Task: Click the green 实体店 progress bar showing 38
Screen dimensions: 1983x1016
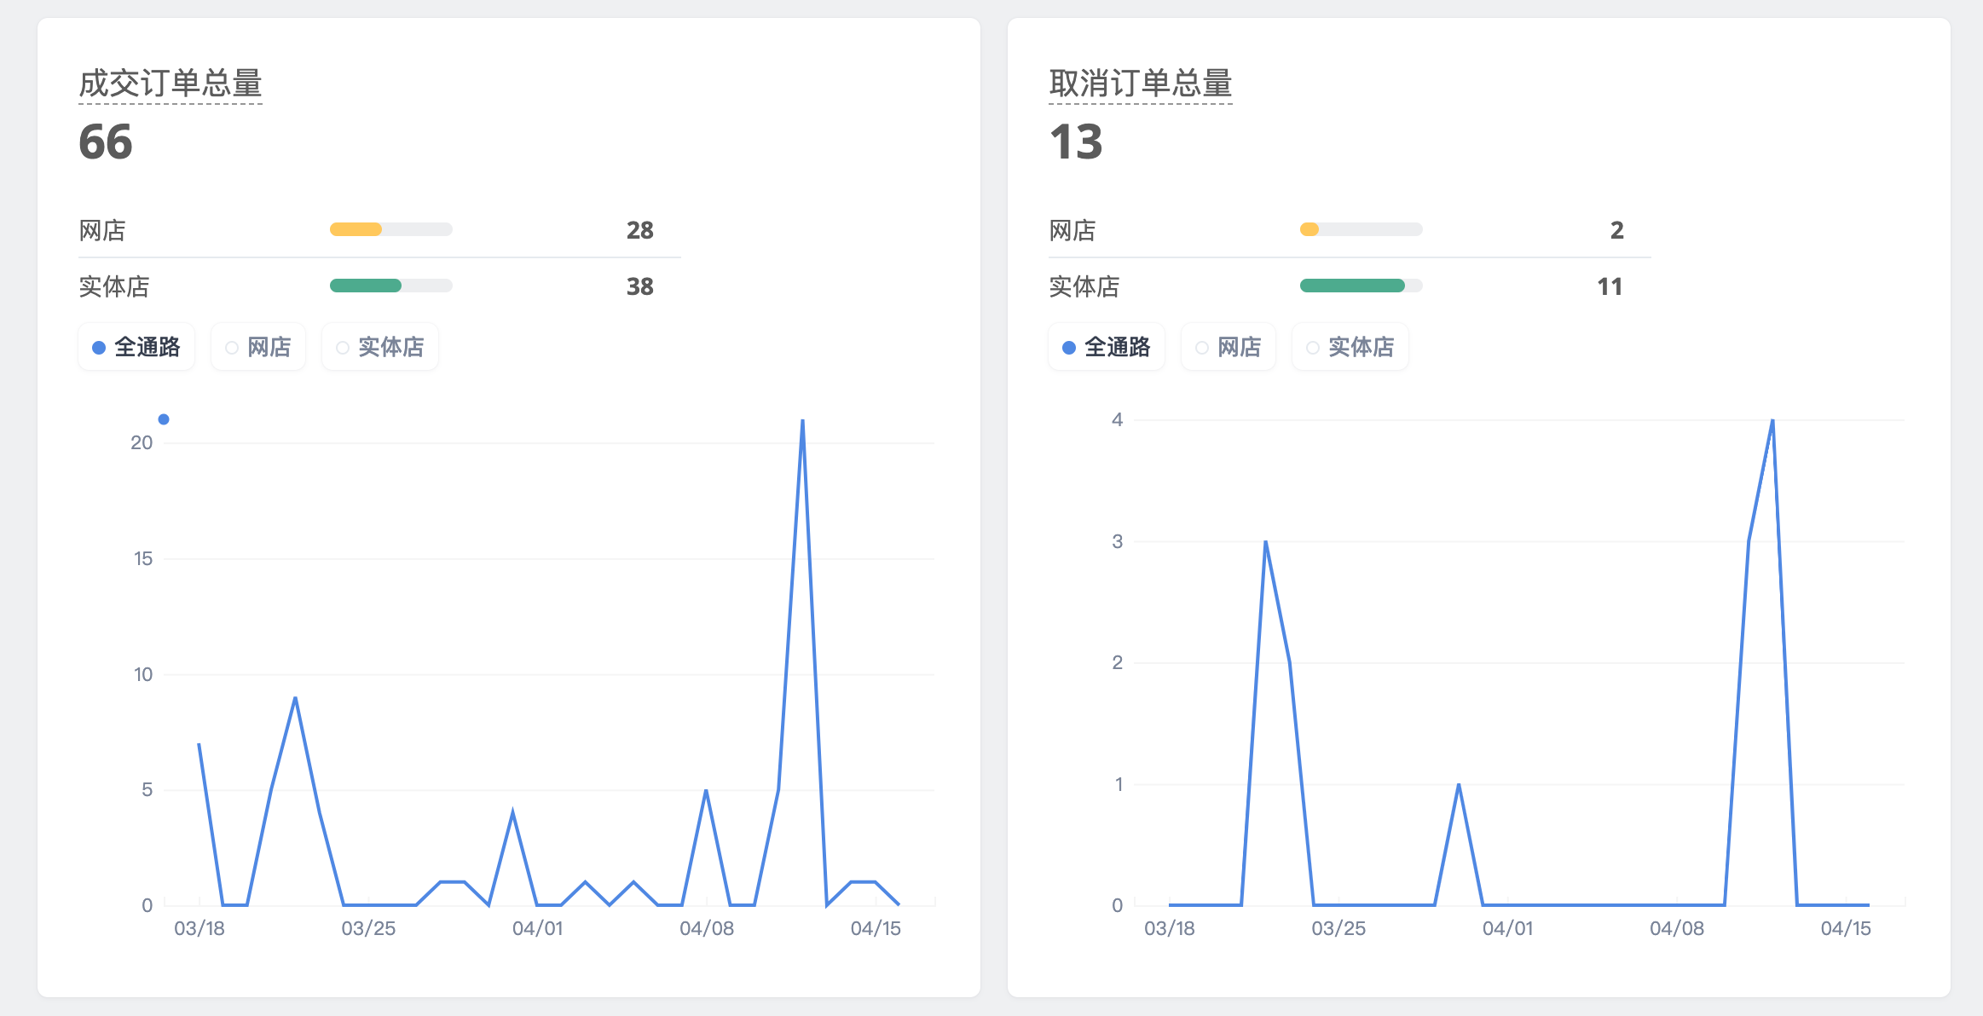Action: 391,286
